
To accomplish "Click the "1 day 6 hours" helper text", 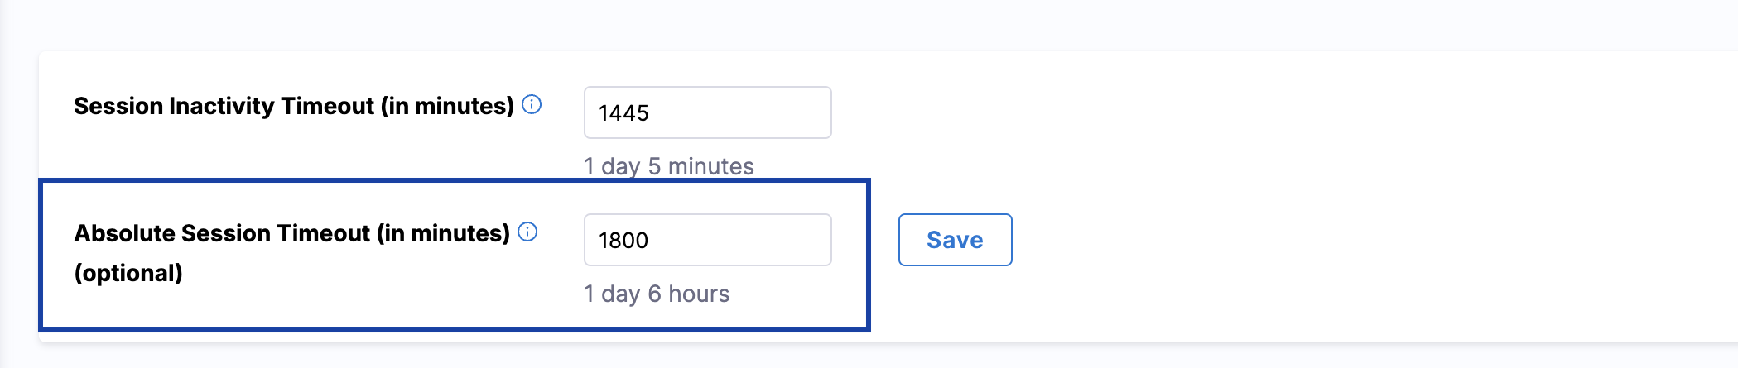I will [656, 294].
